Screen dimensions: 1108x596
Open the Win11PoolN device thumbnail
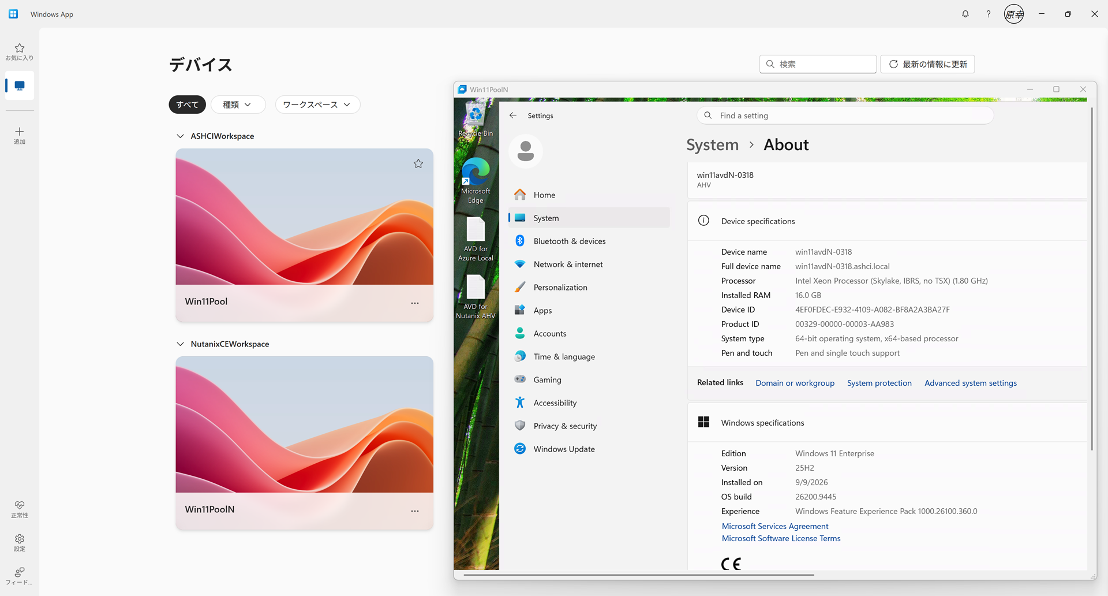coord(305,424)
